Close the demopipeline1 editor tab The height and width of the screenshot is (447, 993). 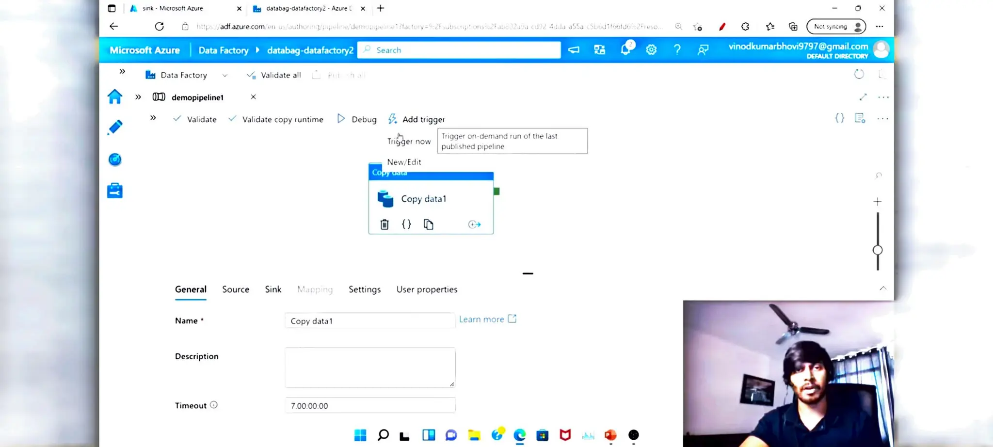coord(253,97)
